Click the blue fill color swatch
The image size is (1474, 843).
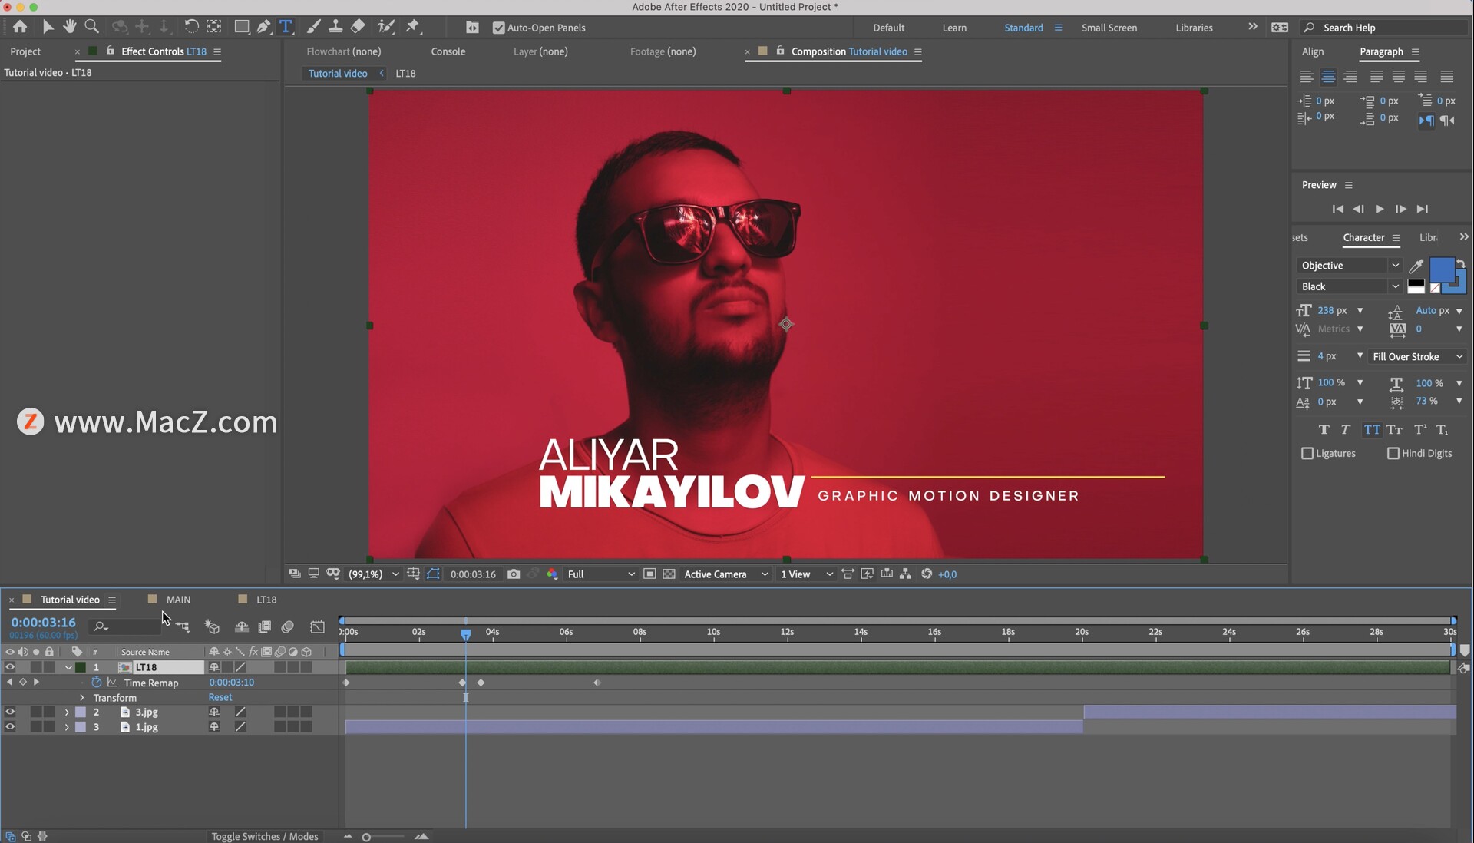pyautogui.click(x=1441, y=270)
